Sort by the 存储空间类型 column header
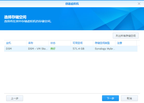This screenshot has height=103, width=144. pos(104,43)
